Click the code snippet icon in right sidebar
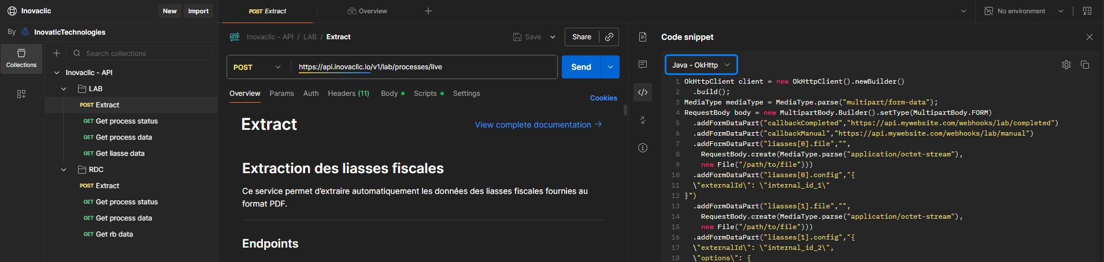 pyautogui.click(x=643, y=92)
